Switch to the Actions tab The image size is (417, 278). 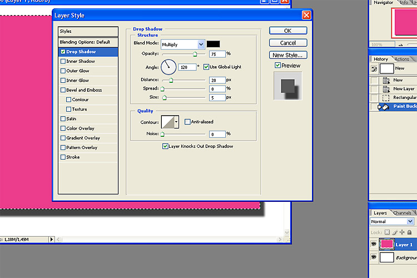[401, 59]
